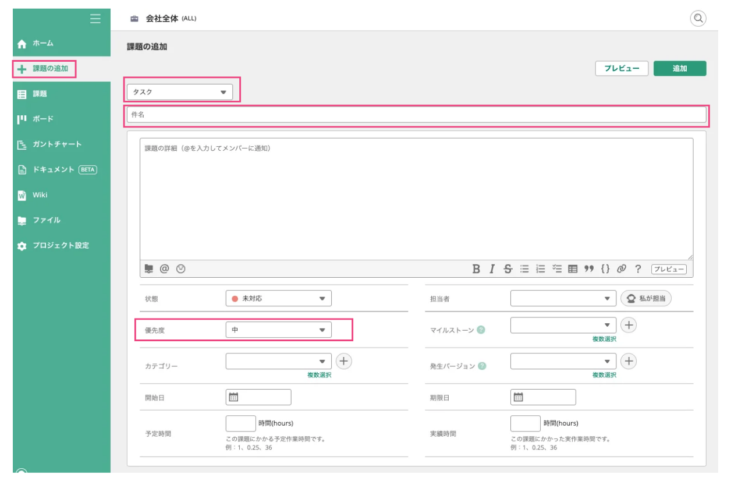Open Wiki in sidebar
This screenshot has height=481, width=731.
(x=62, y=195)
